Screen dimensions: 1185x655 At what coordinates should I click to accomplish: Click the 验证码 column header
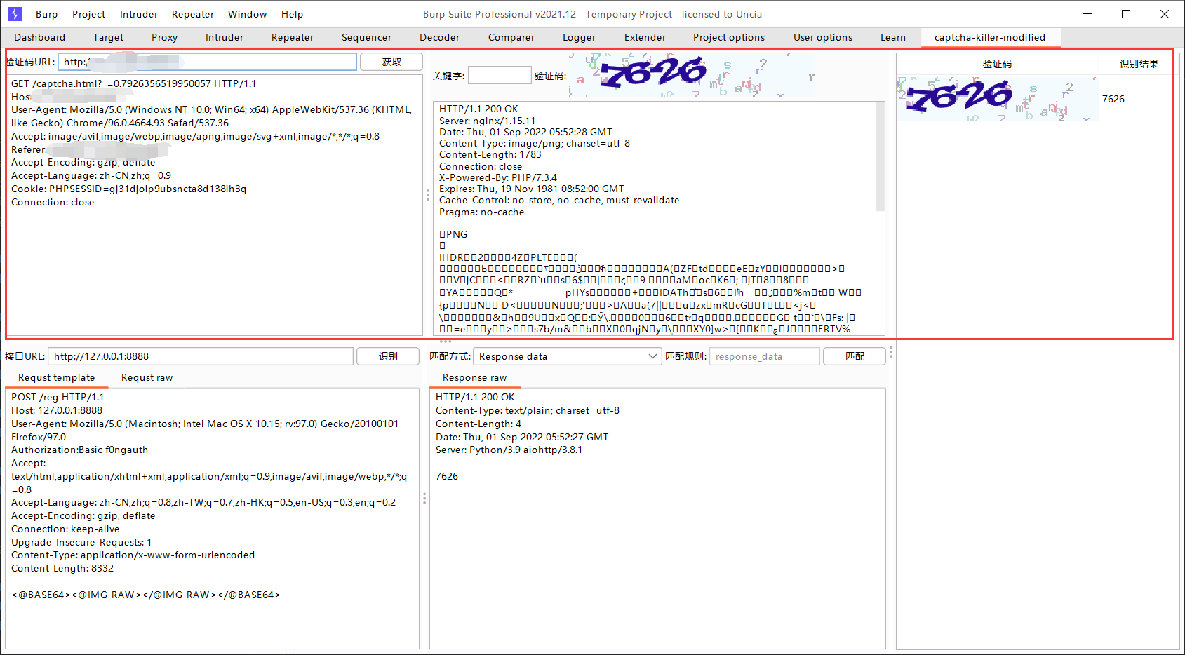[997, 64]
